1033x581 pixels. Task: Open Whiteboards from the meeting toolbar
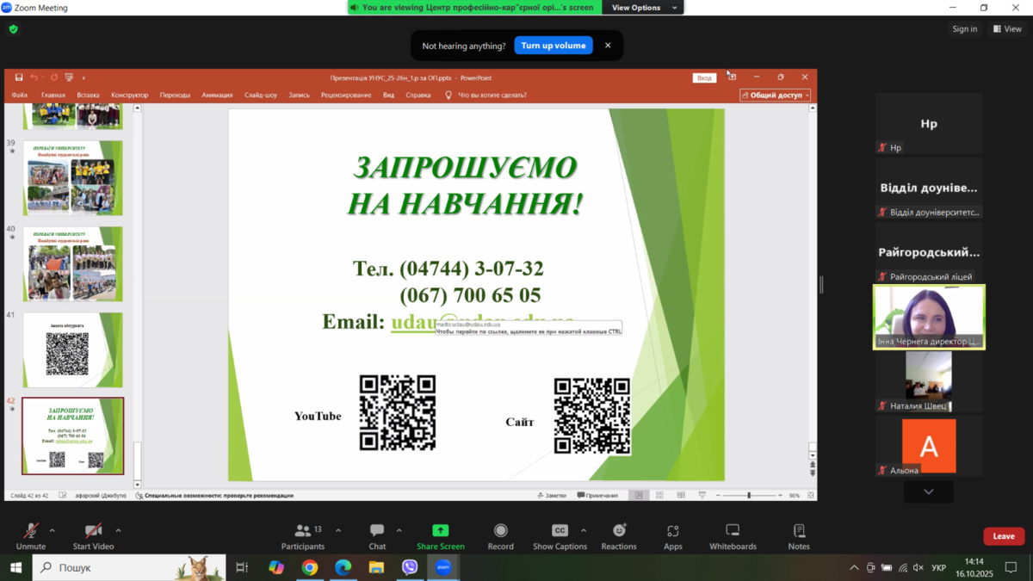click(x=733, y=531)
